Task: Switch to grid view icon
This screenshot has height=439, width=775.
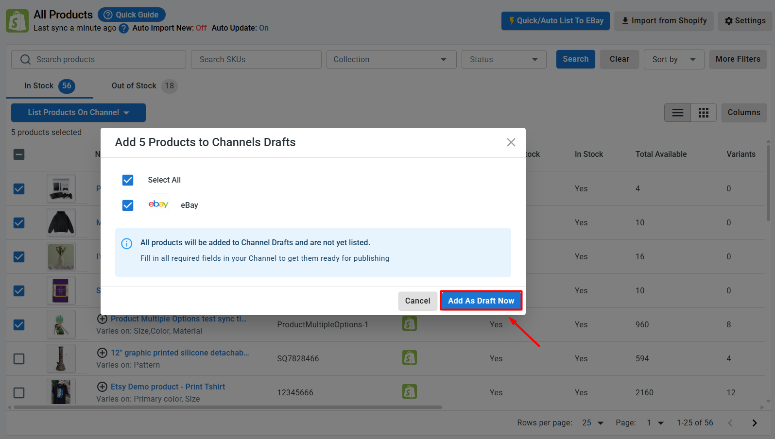Action: pos(704,113)
